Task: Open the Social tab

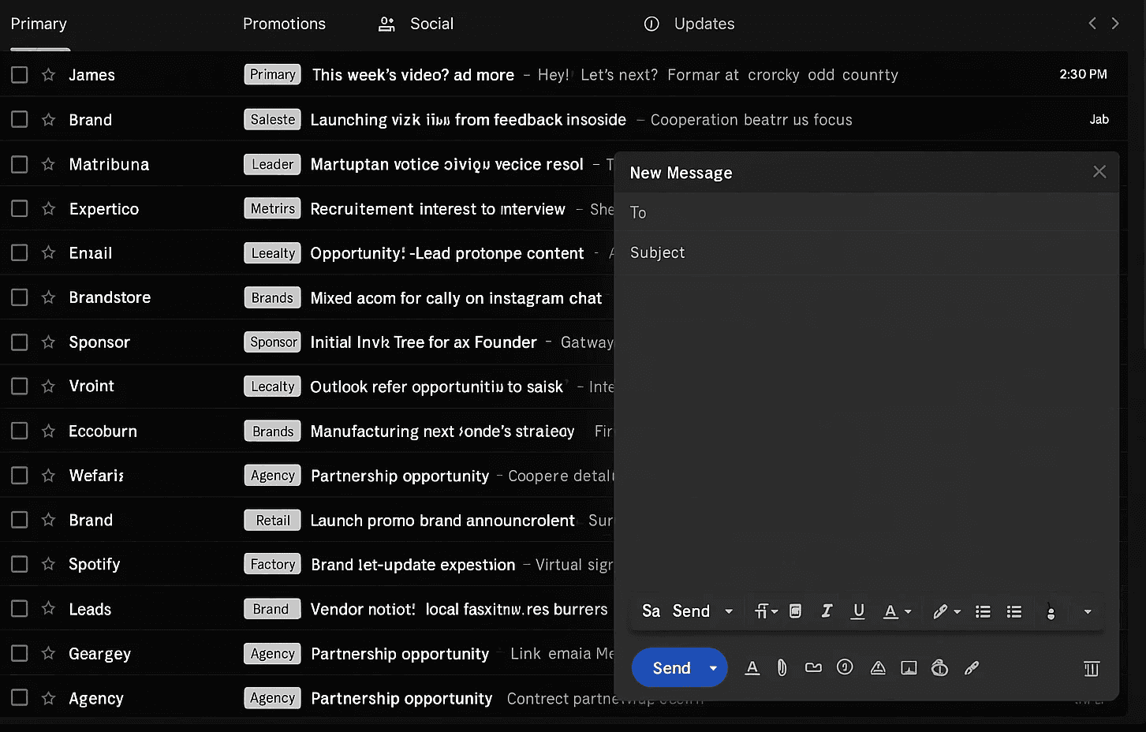Action: click(x=416, y=24)
